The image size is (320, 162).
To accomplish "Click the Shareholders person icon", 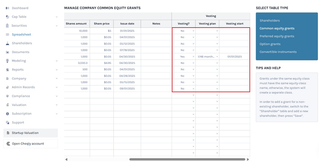I will (x=8, y=43).
